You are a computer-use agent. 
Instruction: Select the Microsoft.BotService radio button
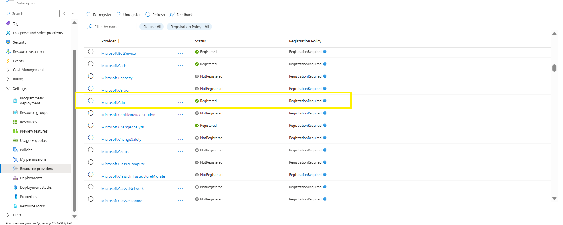(91, 51)
